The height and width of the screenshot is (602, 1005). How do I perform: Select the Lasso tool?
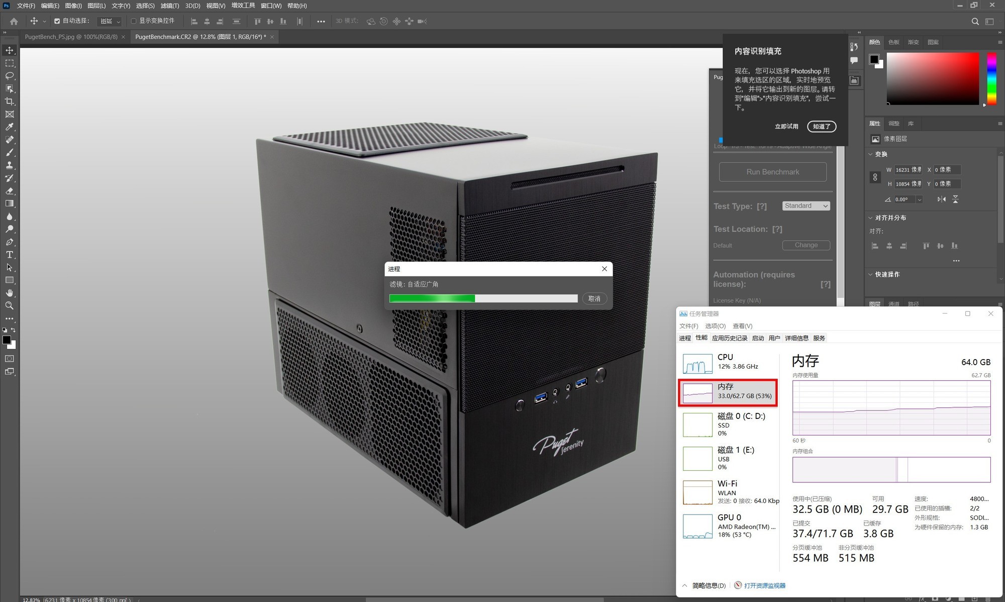pos(10,76)
